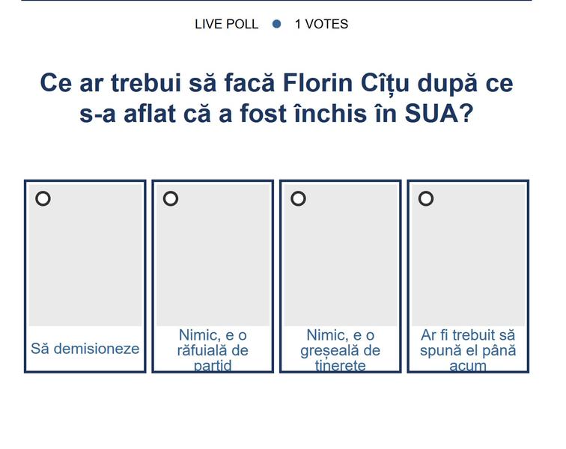Click the dark divider line at top
The height and width of the screenshot is (449, 566).
tap(276, 1)
